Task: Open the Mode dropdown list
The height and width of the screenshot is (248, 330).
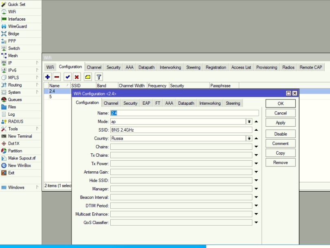Action: pos(249,122)
